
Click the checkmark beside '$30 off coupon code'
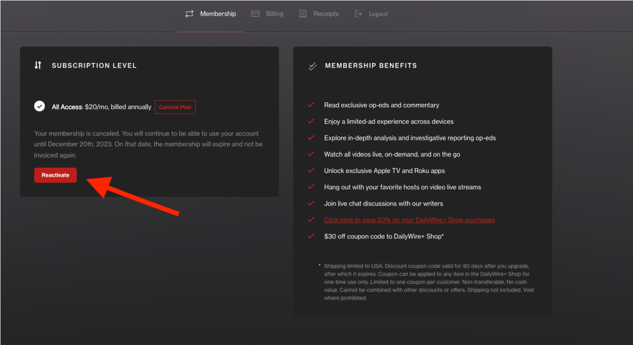tap(311, 236)
